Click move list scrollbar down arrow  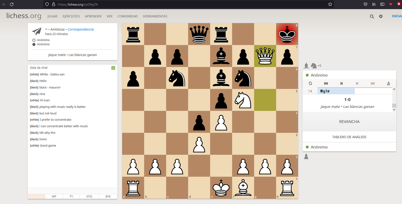point(394,110)
